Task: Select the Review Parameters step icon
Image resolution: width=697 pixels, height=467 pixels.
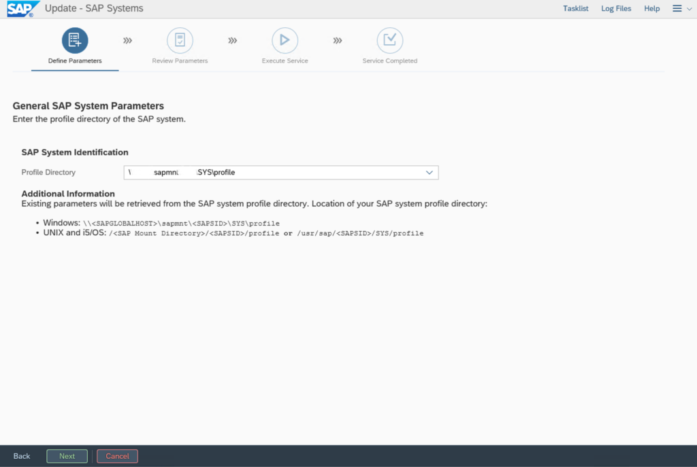Action: point(180,40)
